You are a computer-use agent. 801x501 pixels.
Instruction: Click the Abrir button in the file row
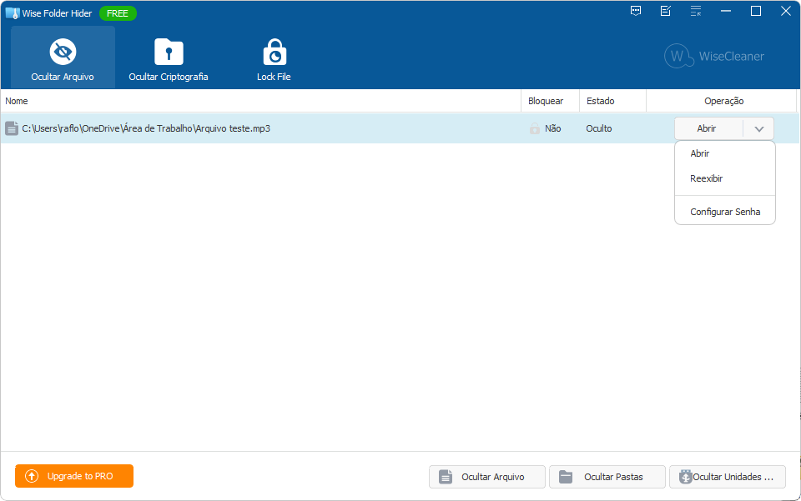[708, 128]
